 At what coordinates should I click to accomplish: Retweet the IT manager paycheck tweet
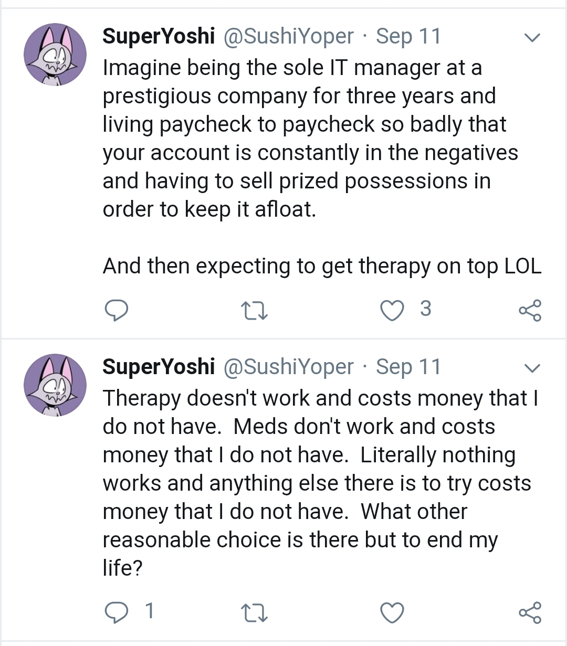(x=254, y=311)
